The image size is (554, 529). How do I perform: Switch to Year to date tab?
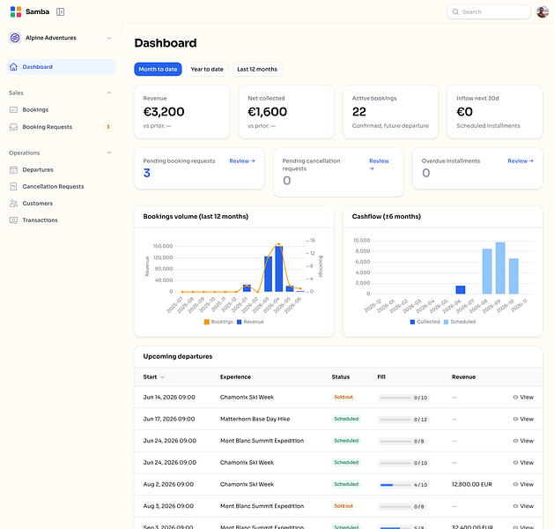click(x=207, y=70)
